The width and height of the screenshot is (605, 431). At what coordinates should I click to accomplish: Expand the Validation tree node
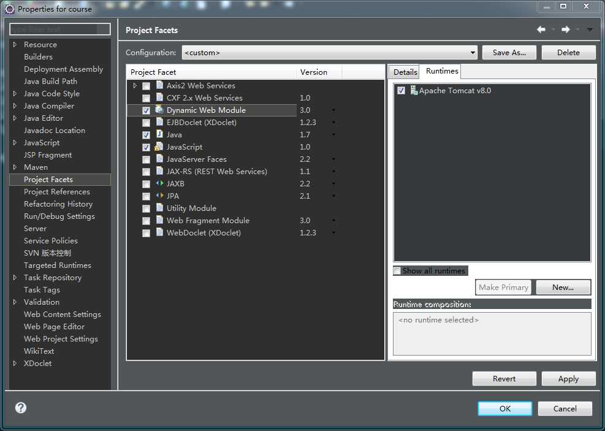click(x=15, y=302)
